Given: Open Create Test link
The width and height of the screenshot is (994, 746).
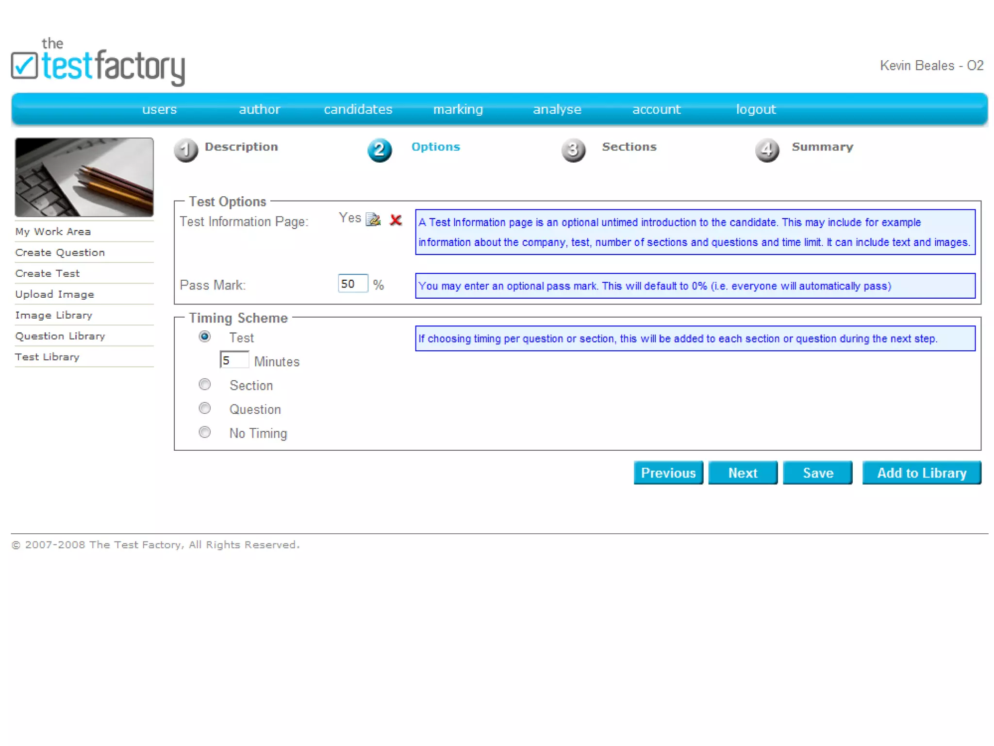Looking at the screenshot, I should point(47,273).
